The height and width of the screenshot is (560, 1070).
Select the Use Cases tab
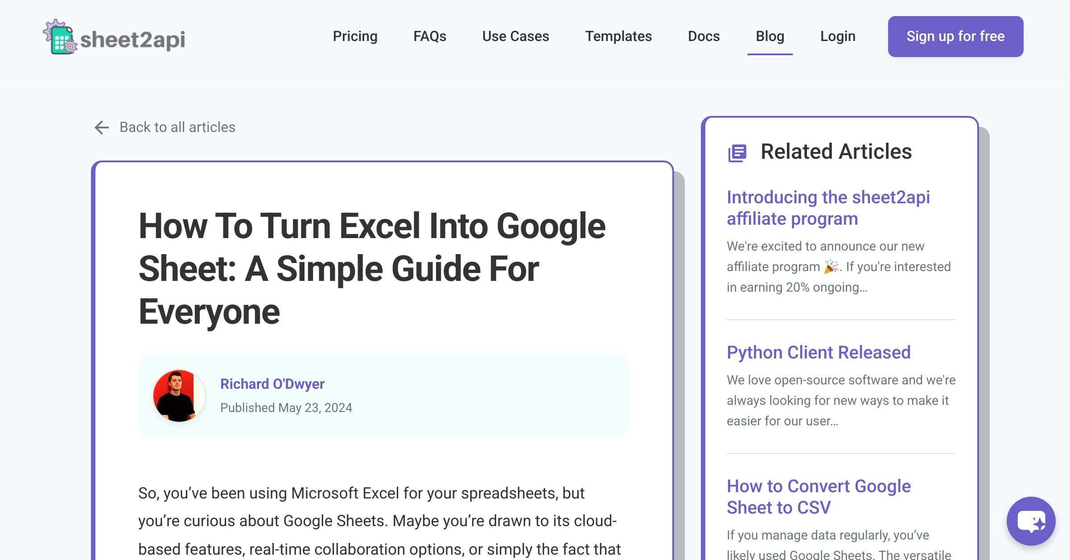click(x=515, y=36)
